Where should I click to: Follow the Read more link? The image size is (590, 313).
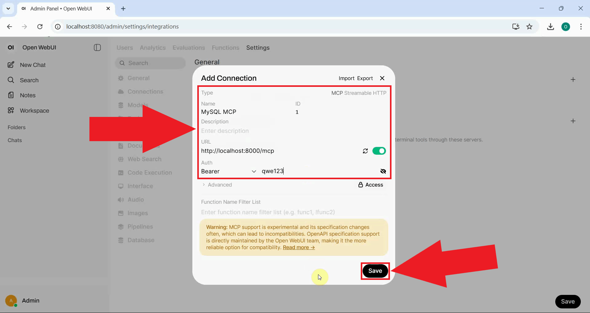pyautogui.click(x=299, y=247)
